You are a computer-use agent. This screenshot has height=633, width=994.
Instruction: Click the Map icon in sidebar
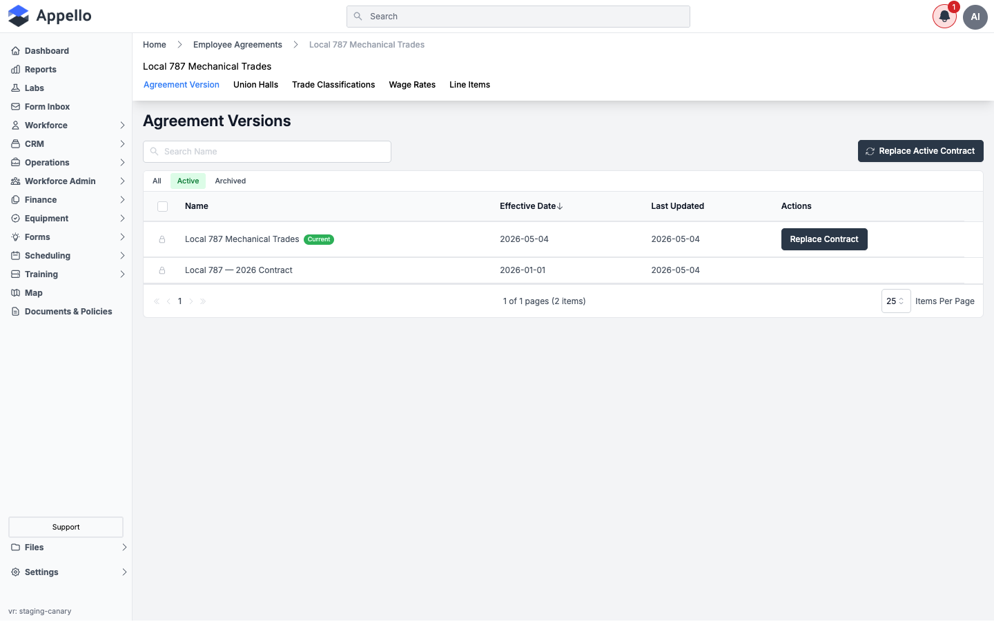[15, 293]
